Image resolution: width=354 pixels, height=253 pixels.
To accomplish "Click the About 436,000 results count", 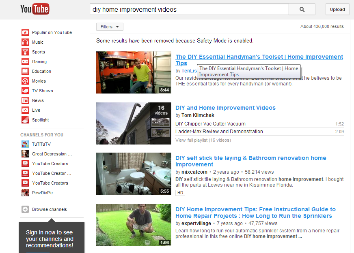I will click(x=322, y=26).
